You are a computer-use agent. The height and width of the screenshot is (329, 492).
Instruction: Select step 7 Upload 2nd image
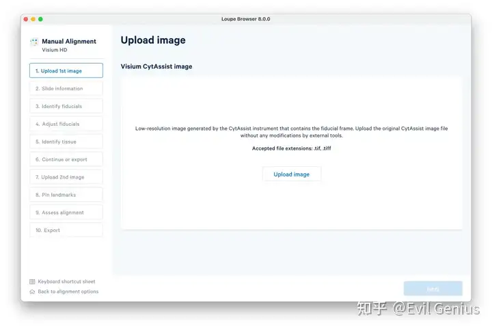[66, 177]
